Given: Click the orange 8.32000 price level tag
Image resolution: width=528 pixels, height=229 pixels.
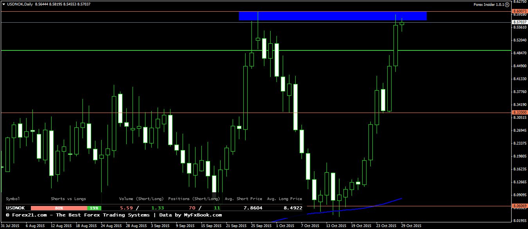Looking at the screenshot, I should coord(519,113).
